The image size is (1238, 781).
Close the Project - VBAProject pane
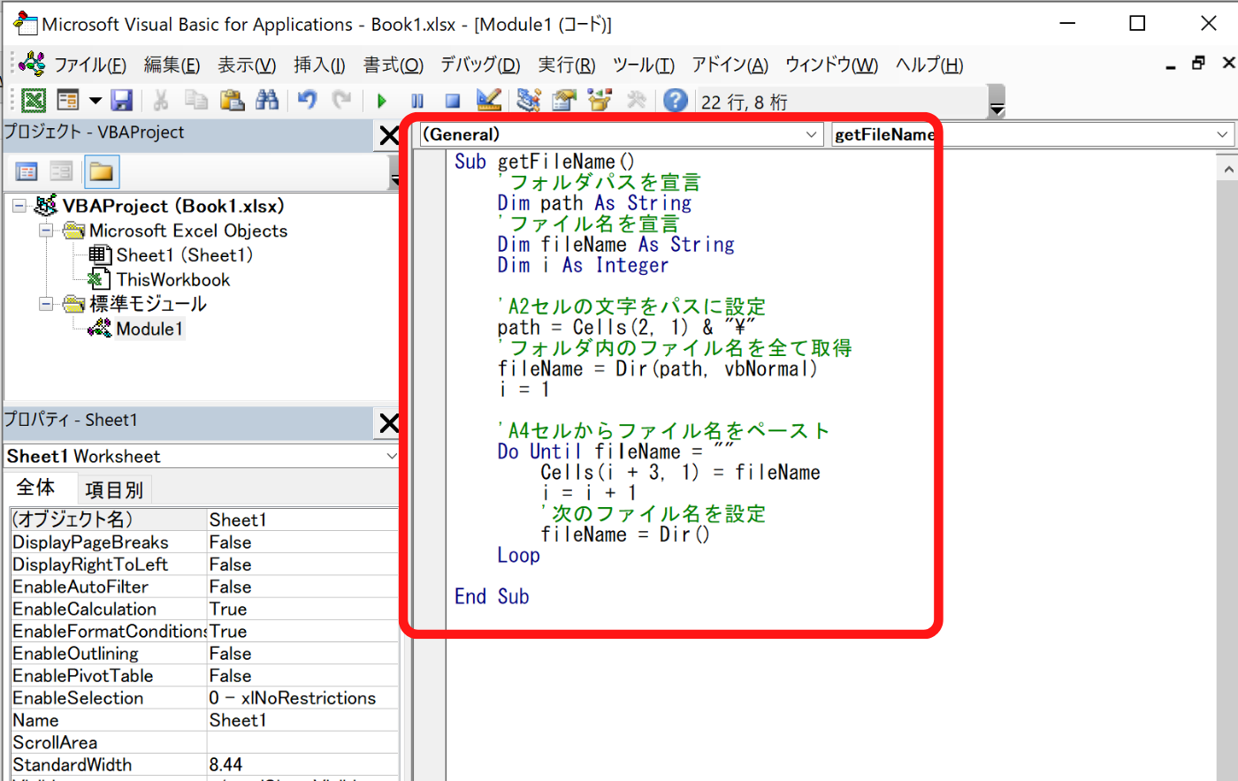click(x=388, y=135)
